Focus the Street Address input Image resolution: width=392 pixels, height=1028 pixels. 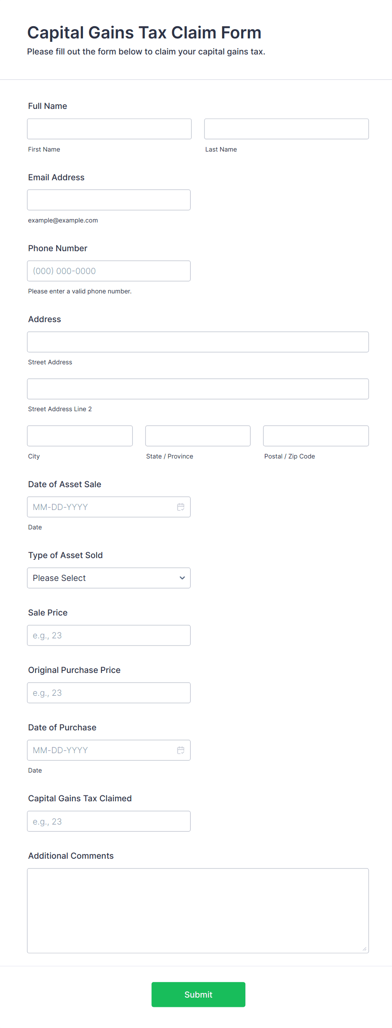(198, 342)
